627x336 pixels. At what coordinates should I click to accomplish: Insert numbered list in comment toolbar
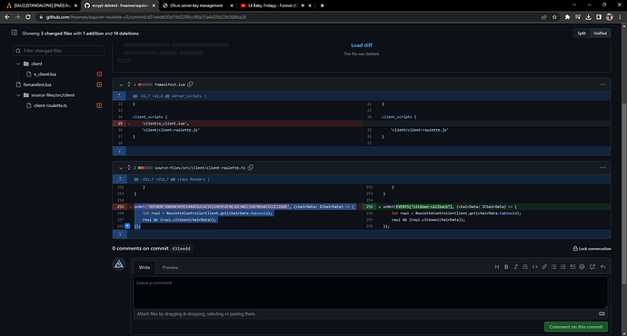(x=563, y=267)
